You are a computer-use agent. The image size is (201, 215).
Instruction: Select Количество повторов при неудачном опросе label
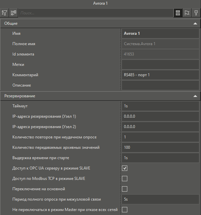pos(55,137)
